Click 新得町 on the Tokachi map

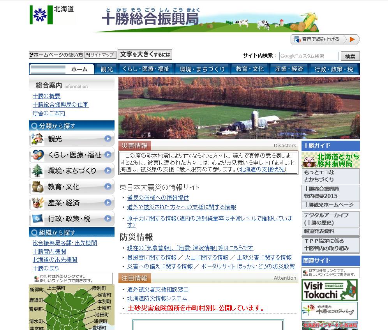[x=36, y=289]
